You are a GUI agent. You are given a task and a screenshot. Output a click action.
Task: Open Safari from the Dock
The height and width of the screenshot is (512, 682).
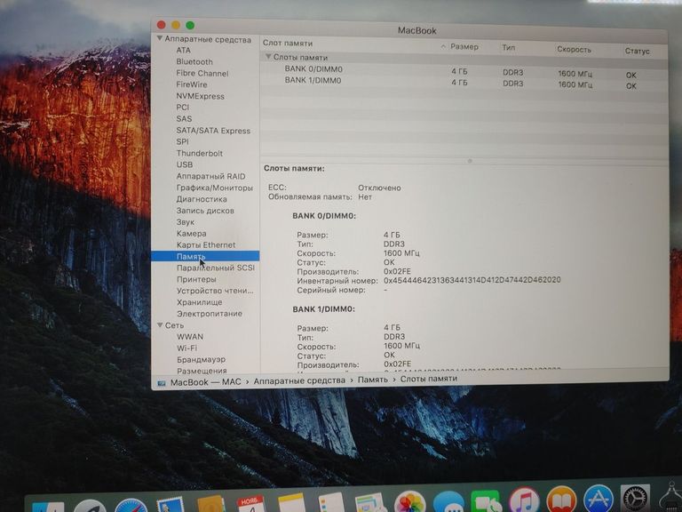point(131,505)
